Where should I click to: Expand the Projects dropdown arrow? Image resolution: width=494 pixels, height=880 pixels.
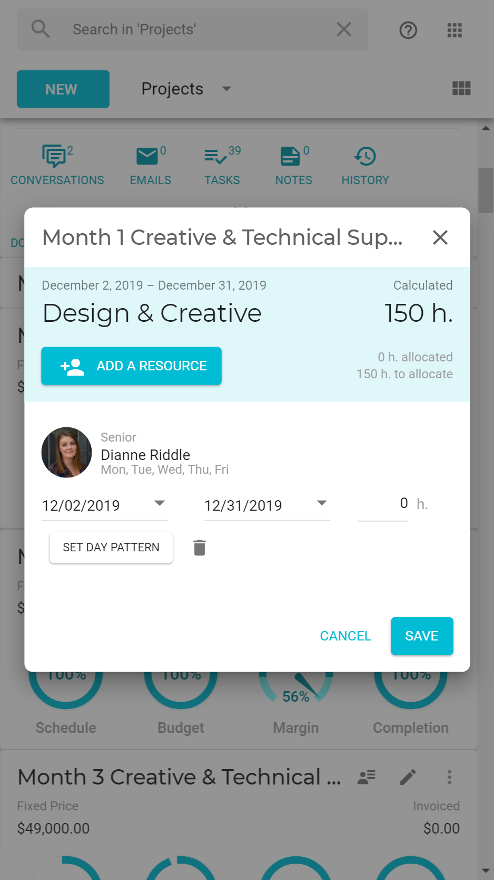pos(226,89)
